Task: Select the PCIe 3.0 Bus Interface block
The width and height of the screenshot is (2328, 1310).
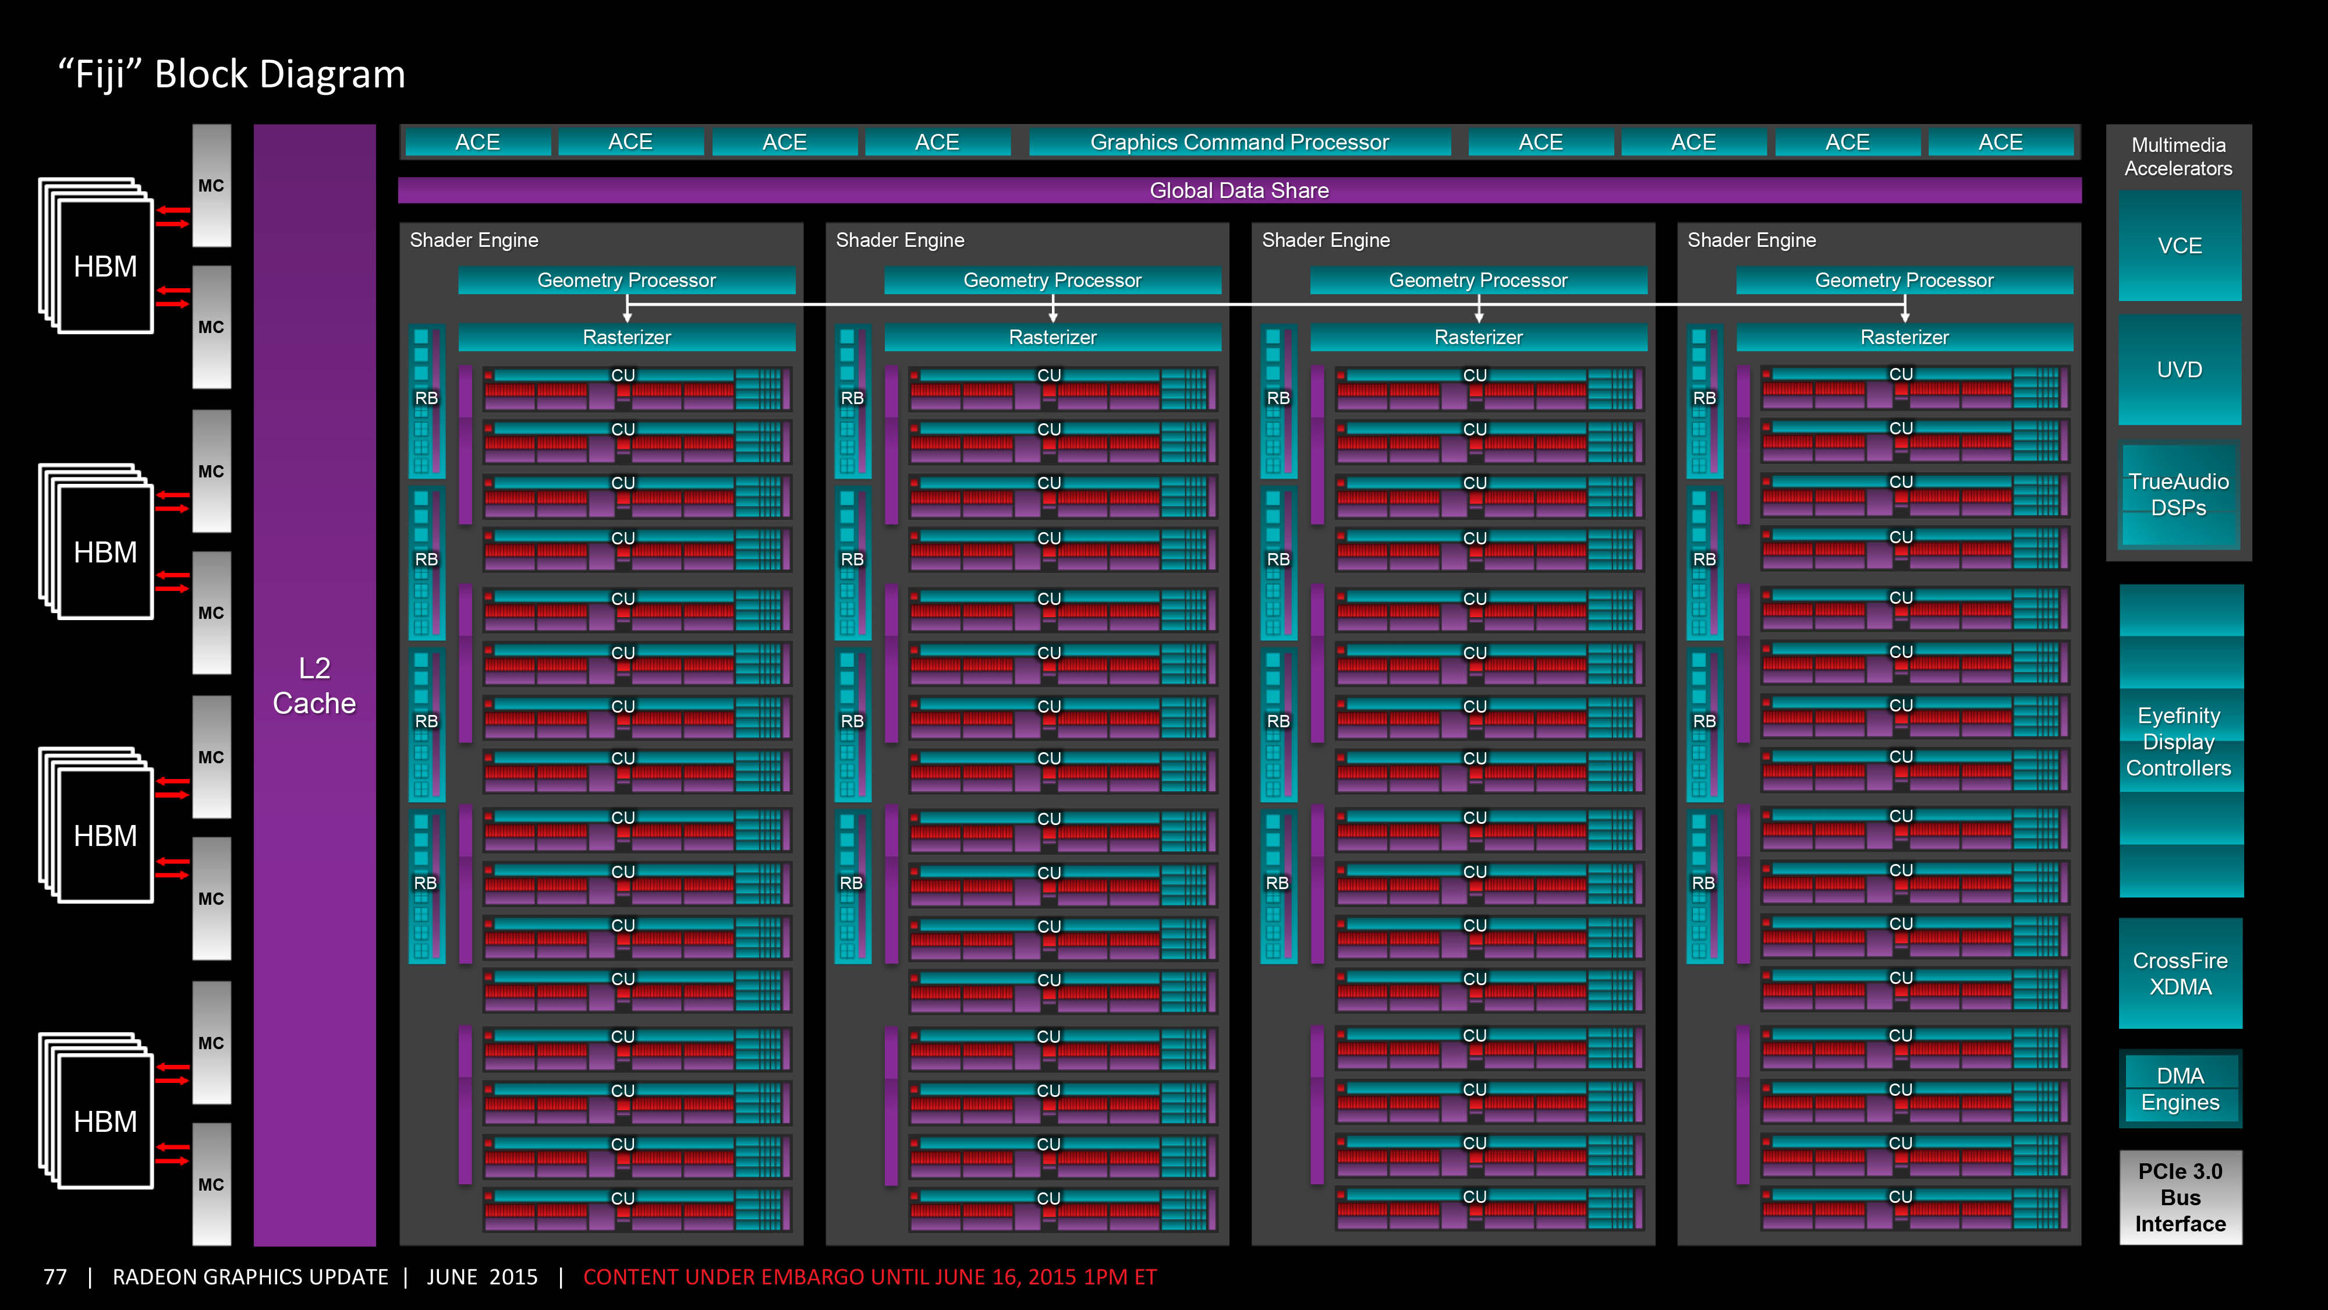Action: coord(2179,1197)
